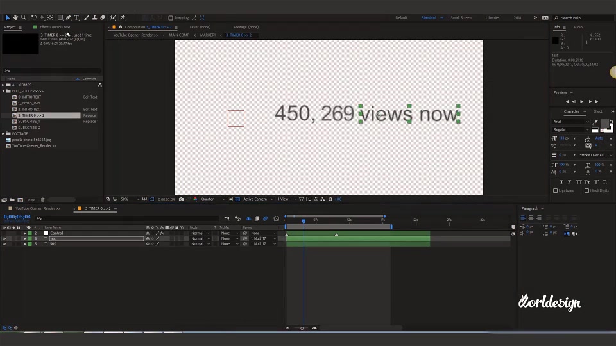This screenshot has height=346, width=616.
Task: Toggle visibility eye of the 500 layer
Action: (x=4, y=244)
